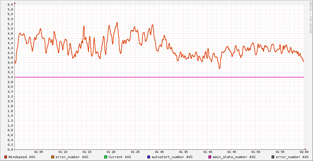Screen dimensions: 313x161
Task: Click the red Windspeed legend swatch
Action: pyautogui.click(x=6, y=157)
